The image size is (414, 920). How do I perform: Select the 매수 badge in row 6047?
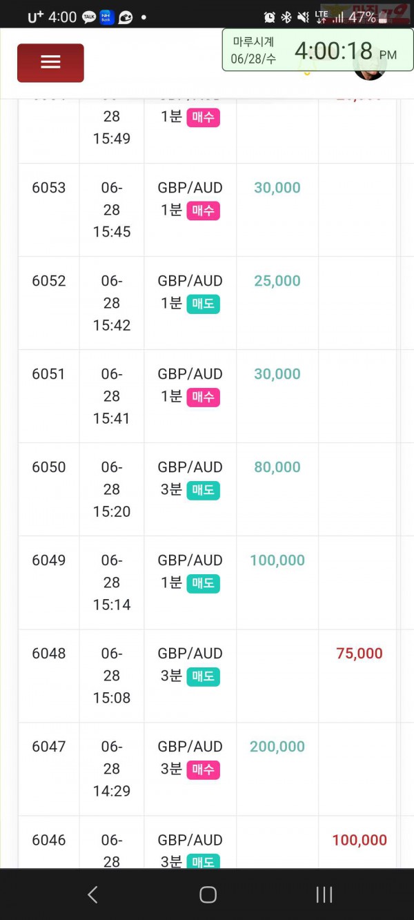203,770
